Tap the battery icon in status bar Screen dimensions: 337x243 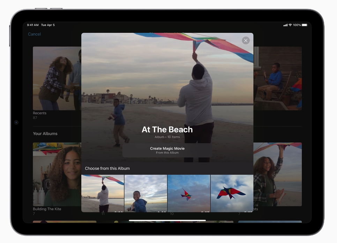click(305, 25)
